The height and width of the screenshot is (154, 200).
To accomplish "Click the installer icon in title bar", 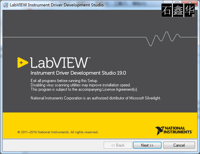I will [x=5, y=5].
